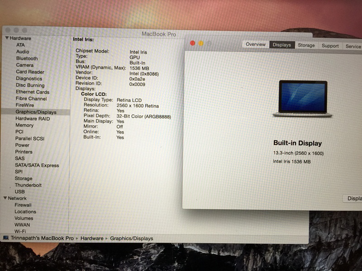Open Thunderbolt information

pos(28,185)
